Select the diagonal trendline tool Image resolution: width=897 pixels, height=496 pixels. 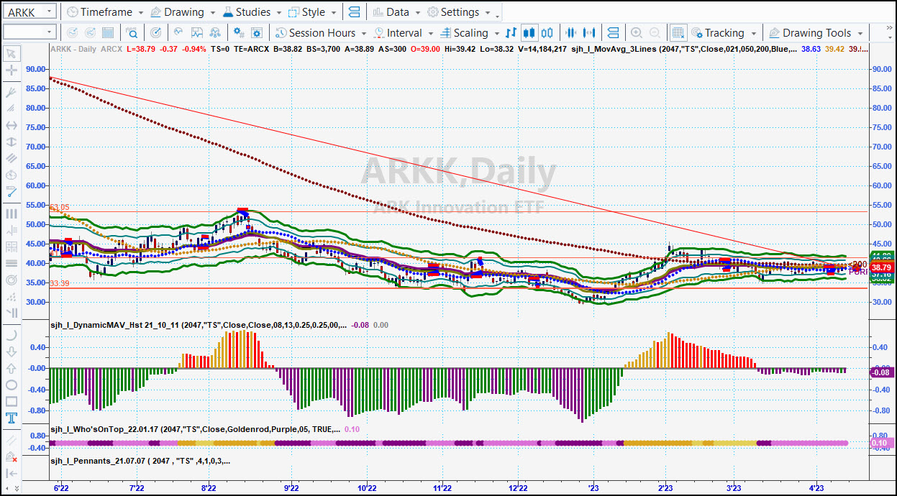[x=12, y=191]
